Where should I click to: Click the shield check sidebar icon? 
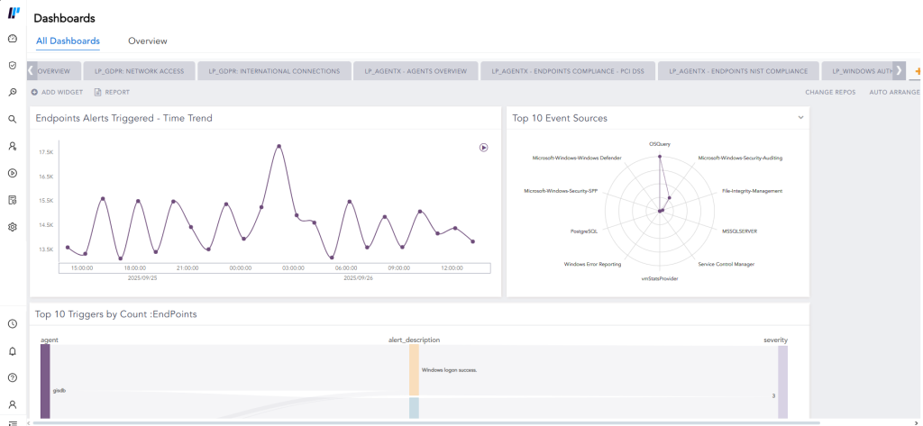tap(13, 66)
